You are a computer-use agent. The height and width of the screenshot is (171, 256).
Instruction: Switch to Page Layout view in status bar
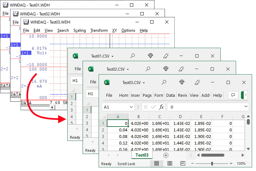(x=170, y=163)
